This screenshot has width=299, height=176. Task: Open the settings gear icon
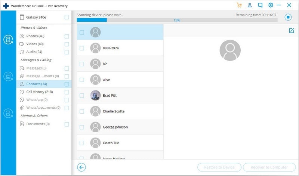pos(271,5)
